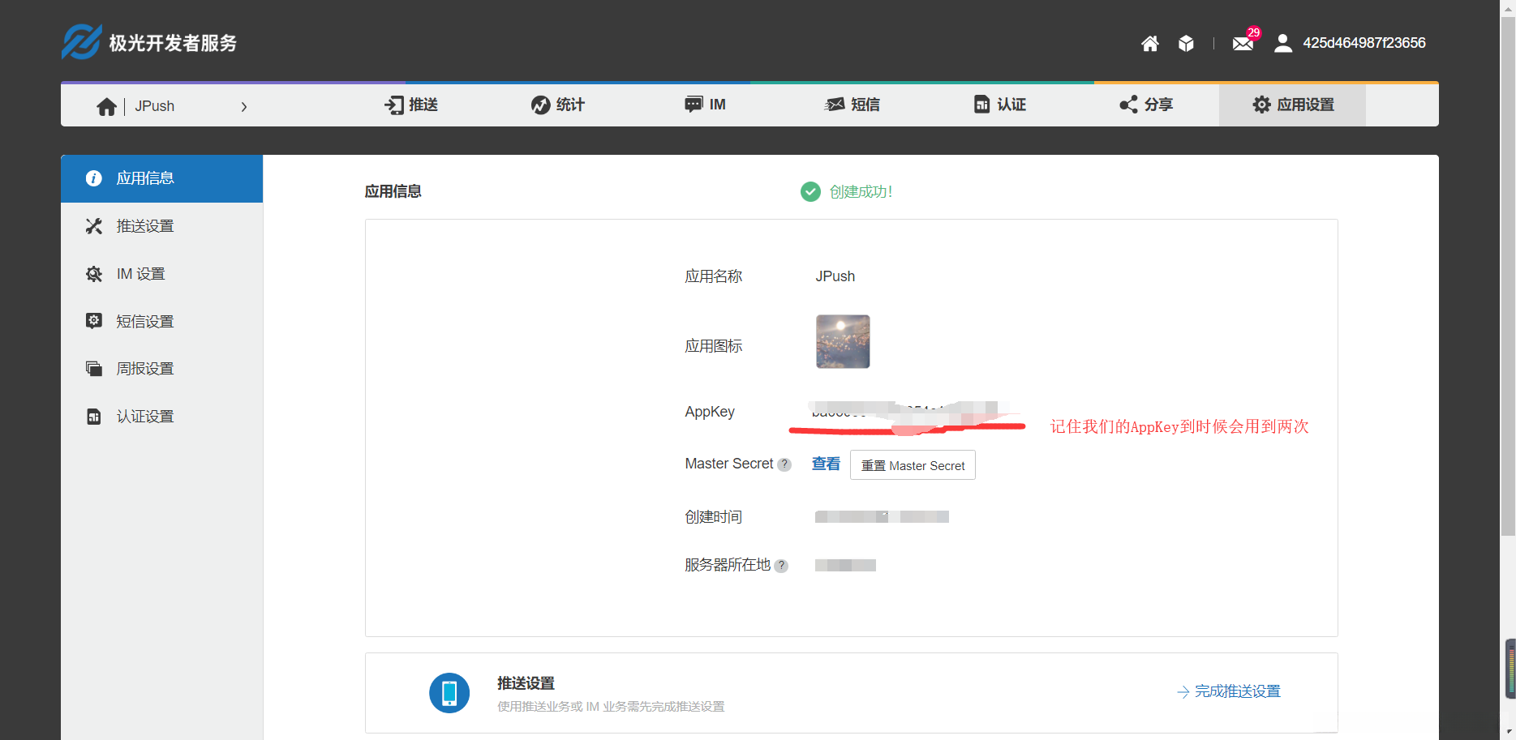Open the gear icon for IM 设置
This screenshot has height=740, width=1516.
(94, 273)
